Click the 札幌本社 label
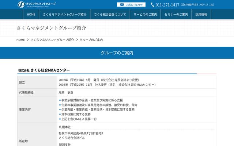Image resolution: width=234 pixels, height=146 pixels. [x=65, y=127]
